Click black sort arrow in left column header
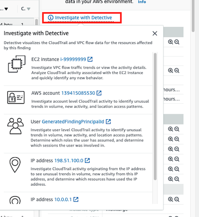Image resolution: width=199 pixels, height=217 pixels. click(6, 9)
